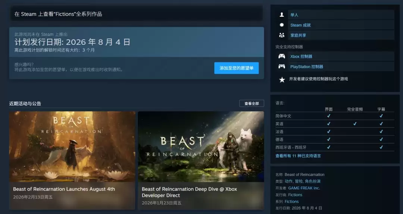Open the 单人 single-player category link
Screen dimensions: 403x214
pos(294,15)
